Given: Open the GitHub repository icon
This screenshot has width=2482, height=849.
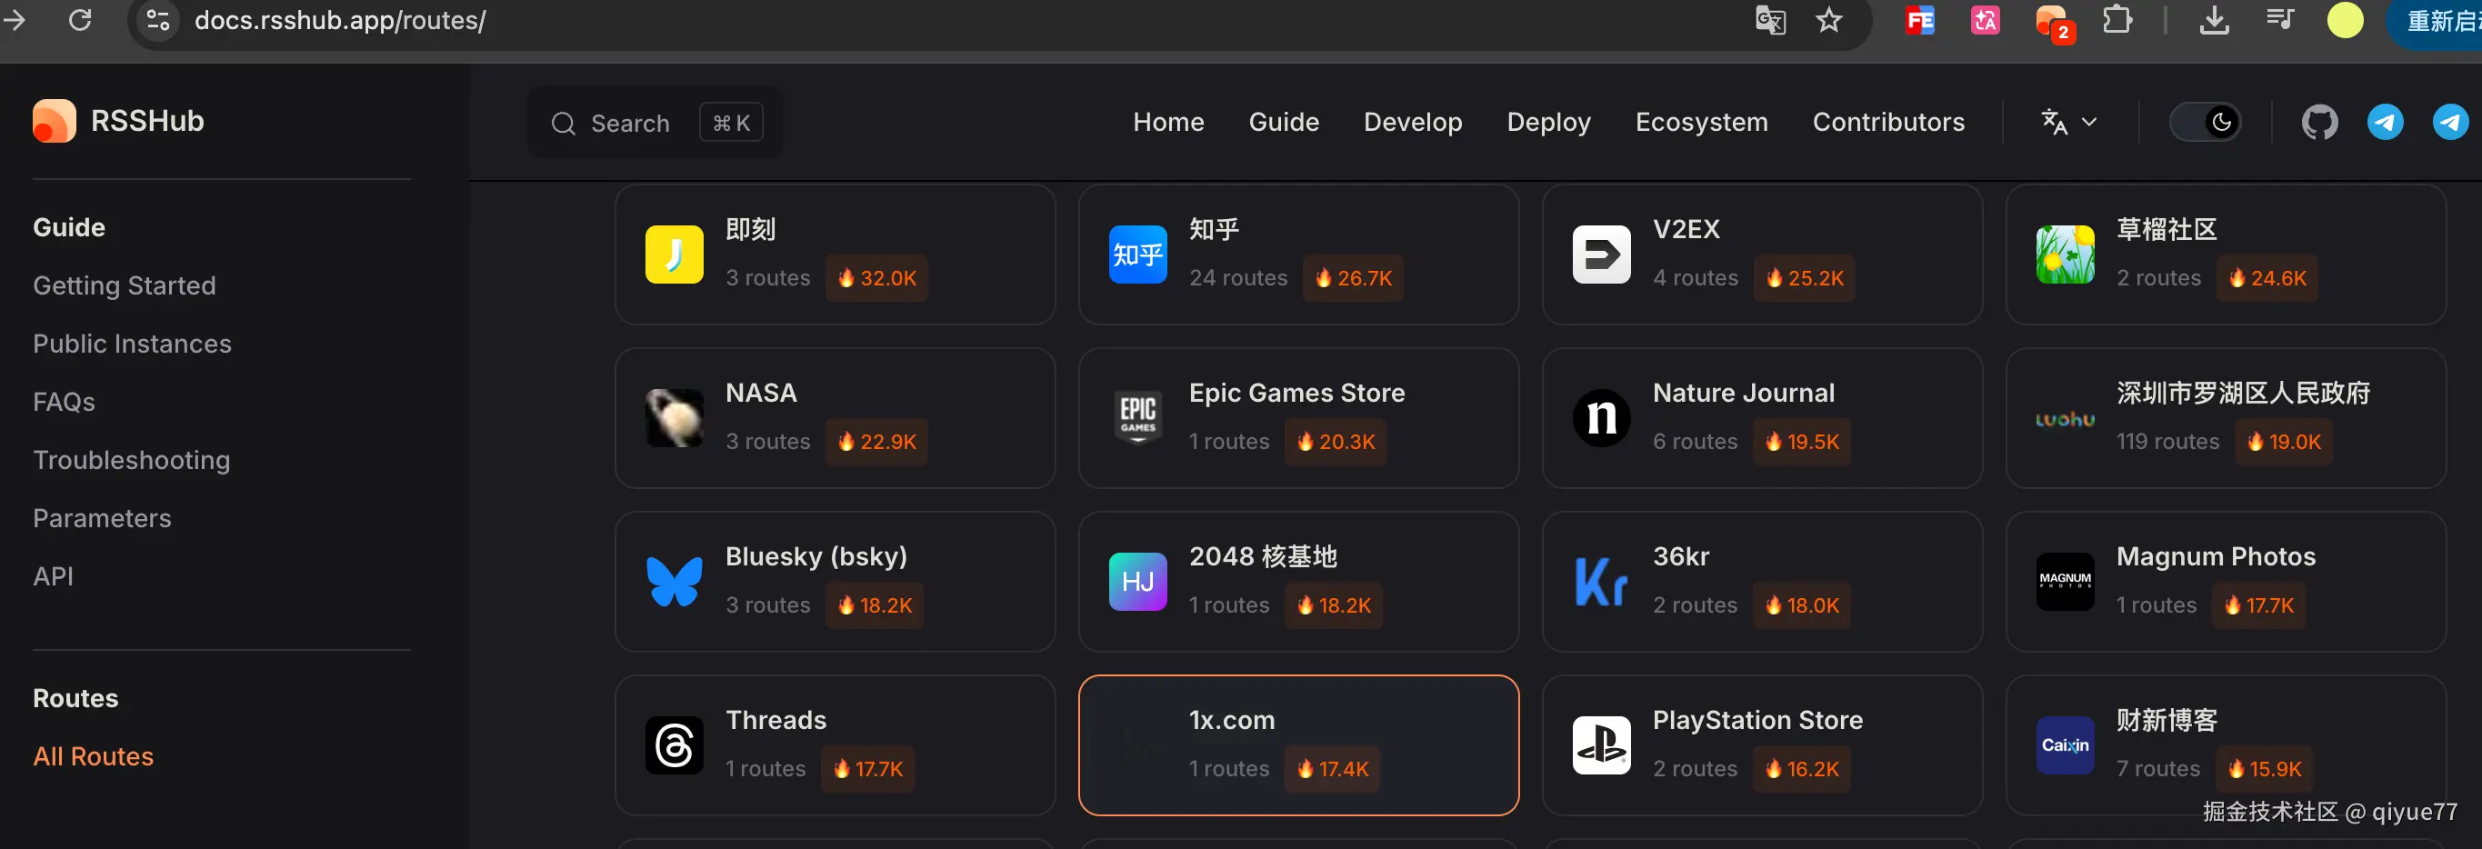Looking at the screenshot, I should tap(2319, 123).
